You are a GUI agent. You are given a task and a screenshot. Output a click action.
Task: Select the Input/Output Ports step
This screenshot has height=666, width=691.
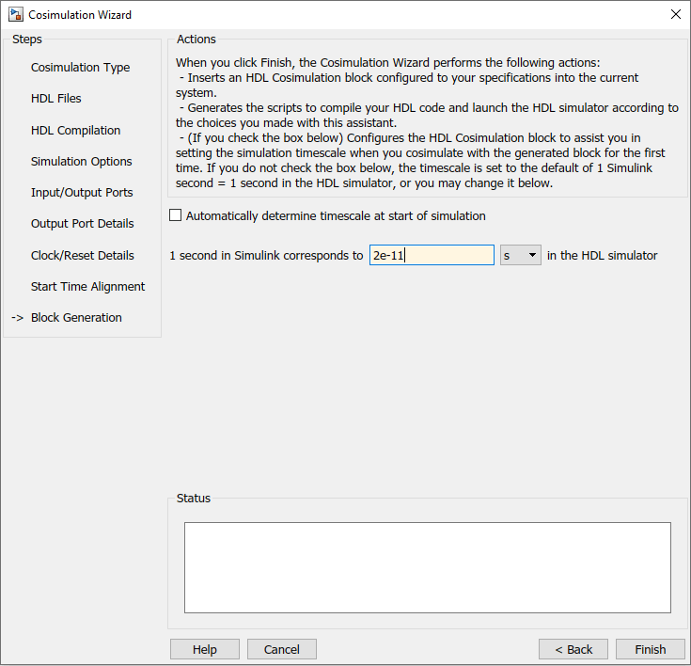(82, 193)
